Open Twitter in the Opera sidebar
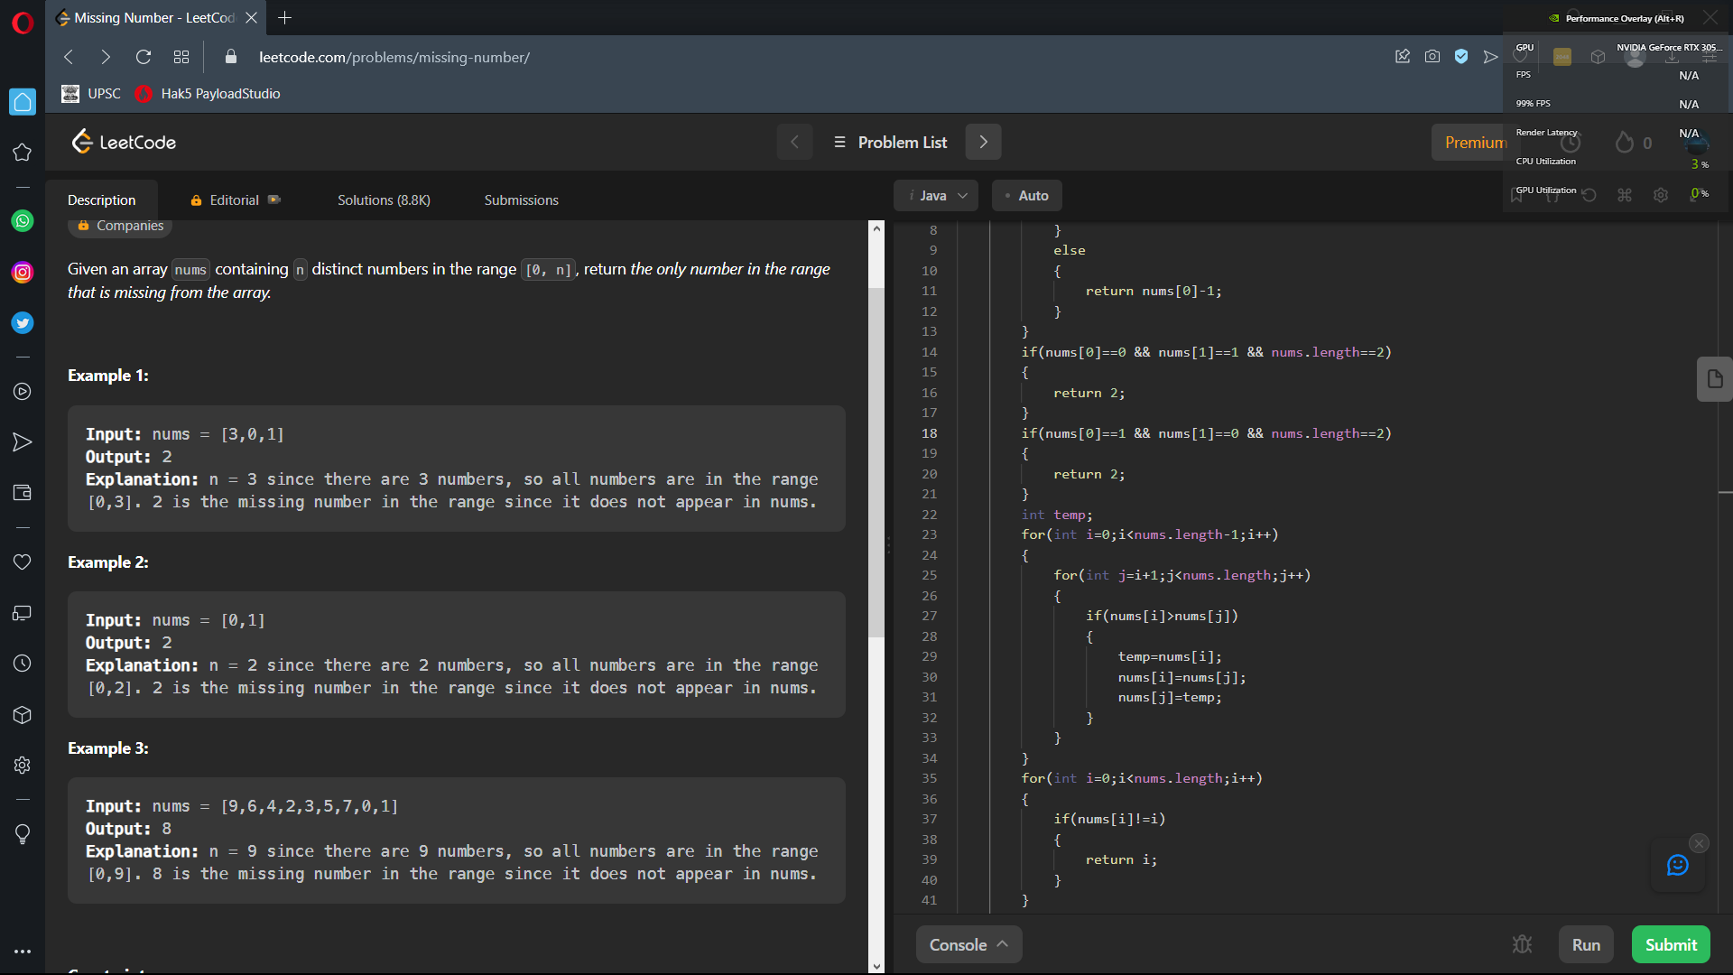Viewport: 1733px width, 975px height. (23, 323)
